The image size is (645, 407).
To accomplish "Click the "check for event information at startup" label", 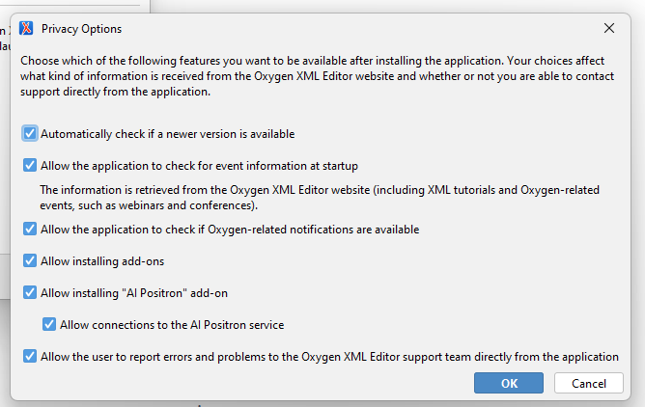I will tap(199, 165).
